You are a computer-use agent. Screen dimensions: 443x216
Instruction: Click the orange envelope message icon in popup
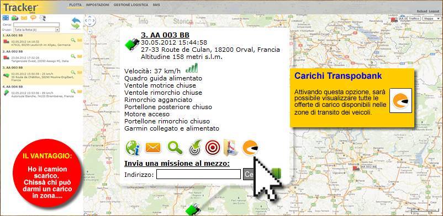point(153,148)
